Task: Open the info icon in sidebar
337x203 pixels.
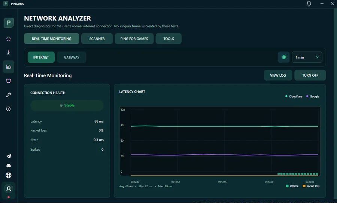Action: tap(8, 109)
